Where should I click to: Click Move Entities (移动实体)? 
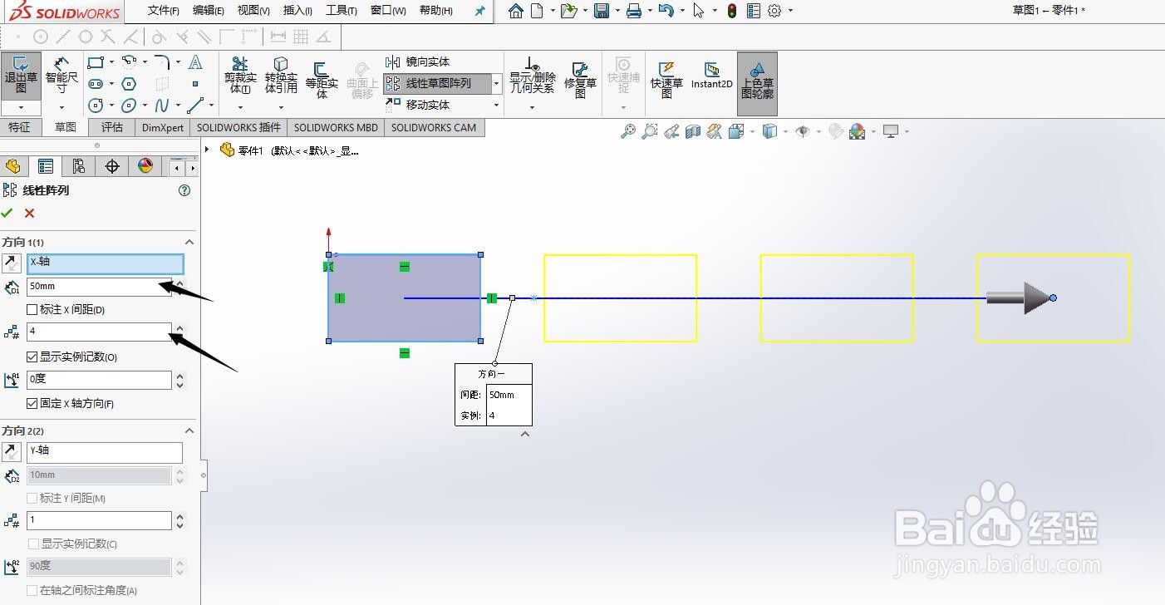pos(419,105)
